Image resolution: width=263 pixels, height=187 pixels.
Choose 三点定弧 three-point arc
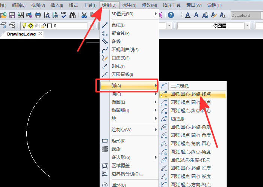[x=180, y=86]
